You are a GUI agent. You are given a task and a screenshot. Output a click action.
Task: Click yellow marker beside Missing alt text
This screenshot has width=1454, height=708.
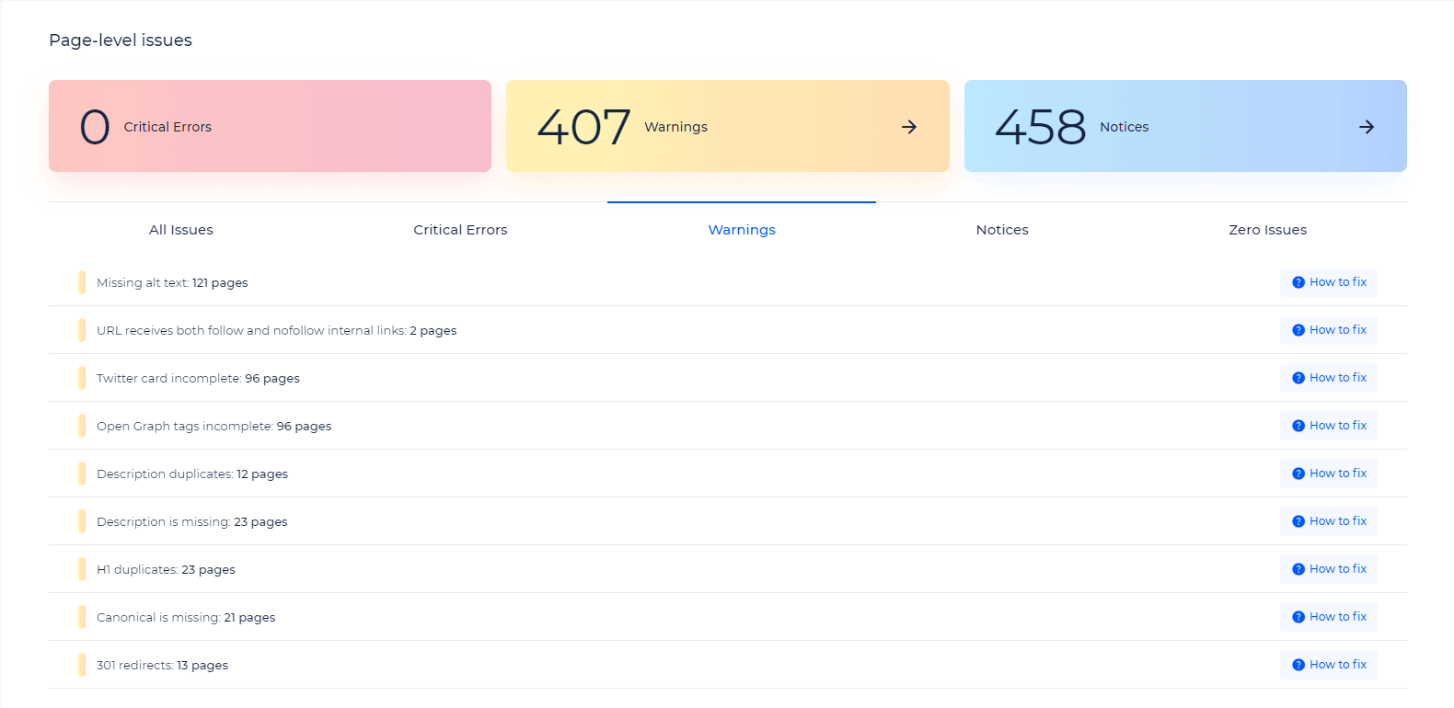point(82,282)
